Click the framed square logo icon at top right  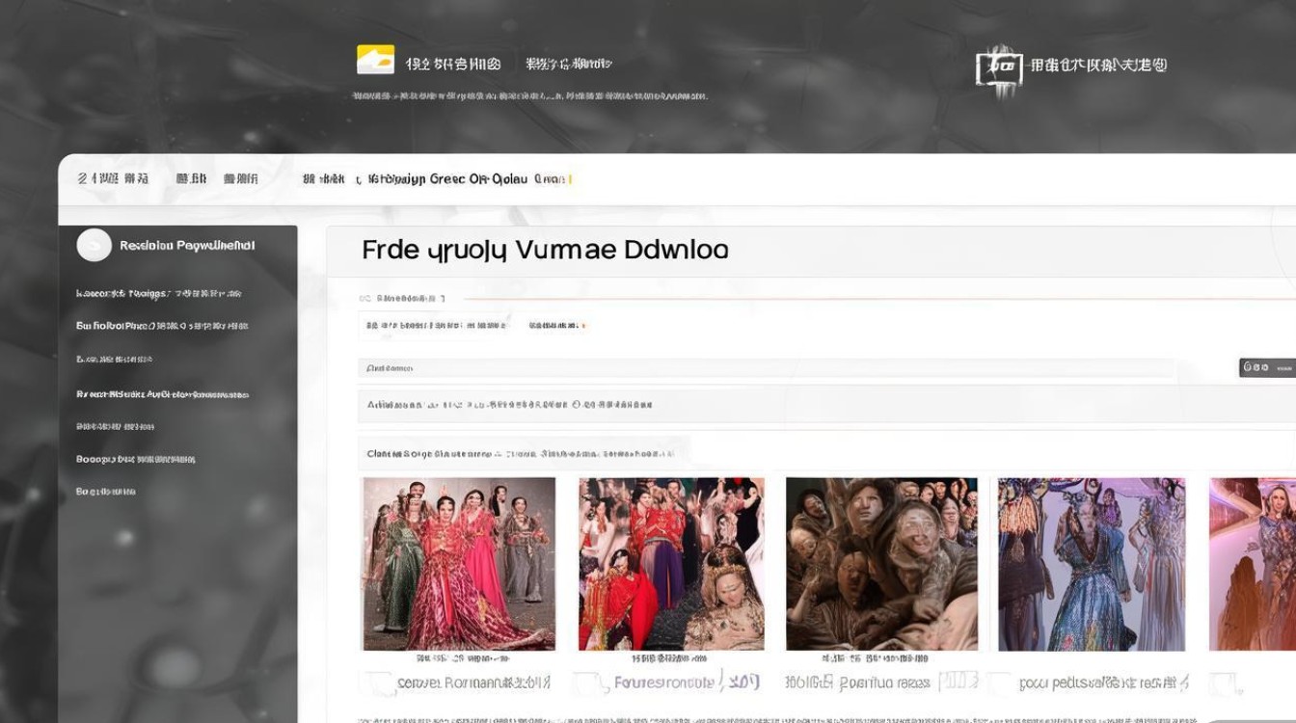tap(998, 67)
